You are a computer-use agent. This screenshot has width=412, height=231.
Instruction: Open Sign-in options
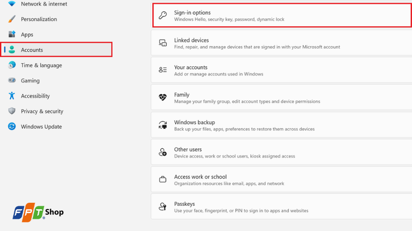click(x=282, y=15)
